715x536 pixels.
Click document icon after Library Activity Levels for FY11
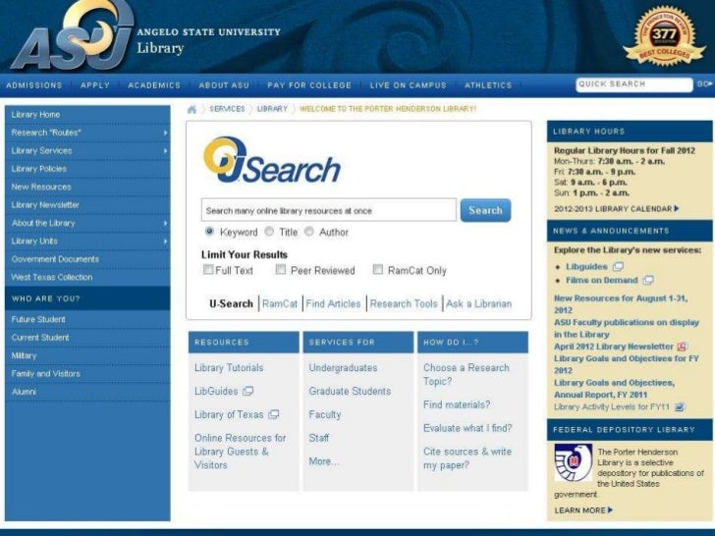coord(680,407)
